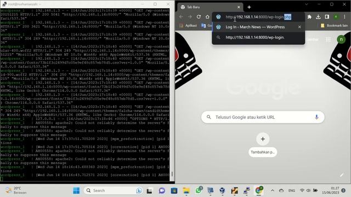Open clock showing 01.27 15/06/2023

point(330,190)
